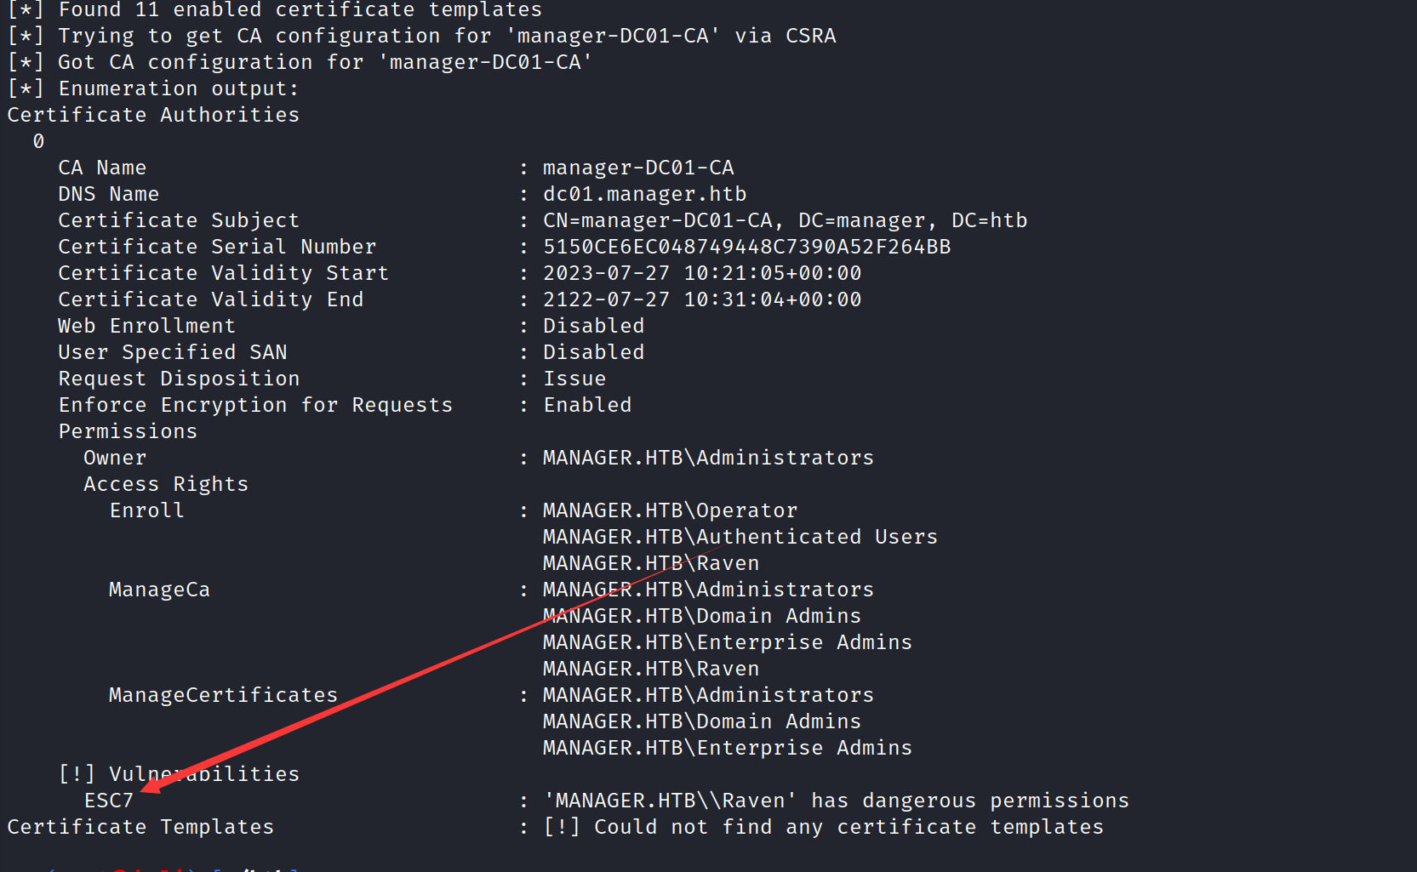Click the Owner MANAGER.HTB\Administrators entry
The height and width of the screenshot is (872, 1417).
point(709,458)
